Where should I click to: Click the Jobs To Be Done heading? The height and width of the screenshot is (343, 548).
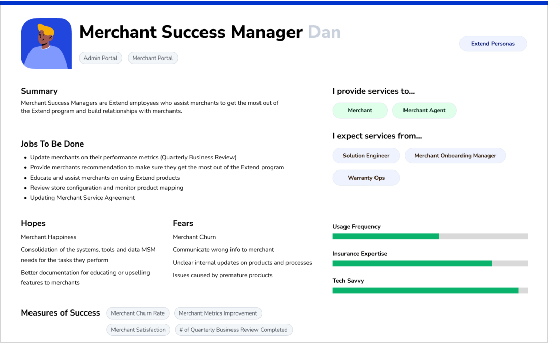(x=52, y=144)
